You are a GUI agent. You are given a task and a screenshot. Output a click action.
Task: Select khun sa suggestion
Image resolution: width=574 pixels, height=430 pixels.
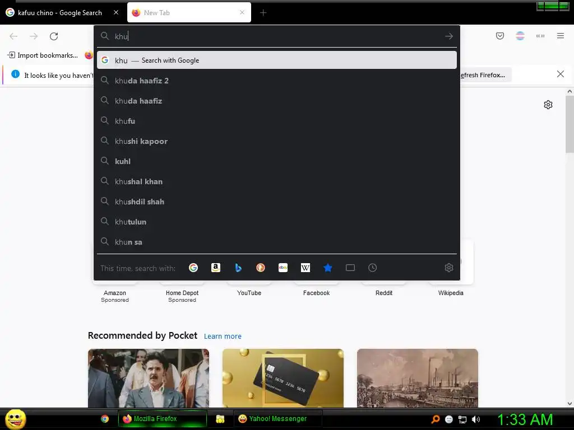(x=277, y=242)
